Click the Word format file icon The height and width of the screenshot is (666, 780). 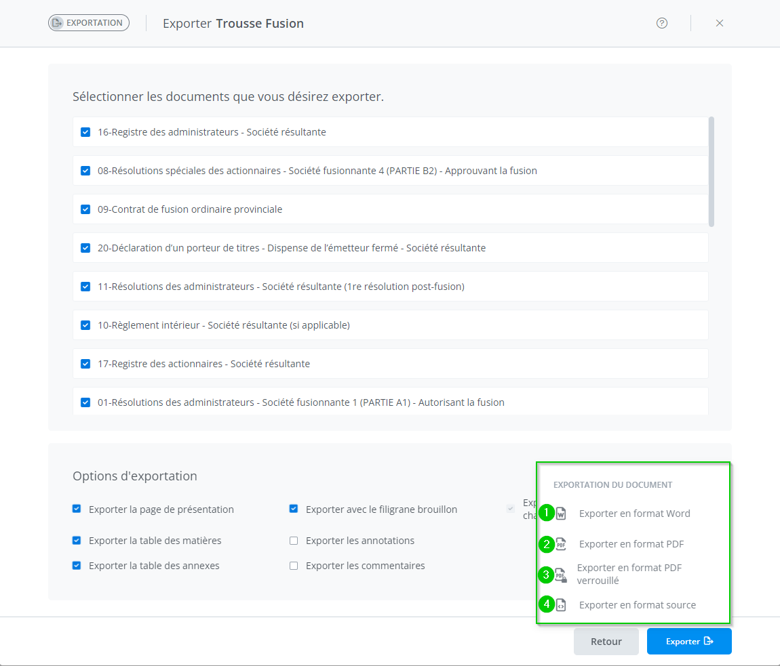pyautogui.click(x=561, y=514)
